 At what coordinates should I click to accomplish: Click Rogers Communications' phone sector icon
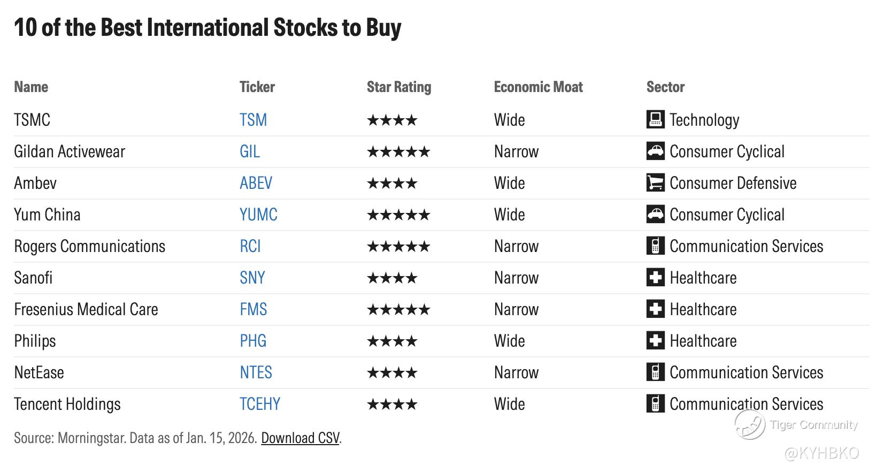click(655, 246)
